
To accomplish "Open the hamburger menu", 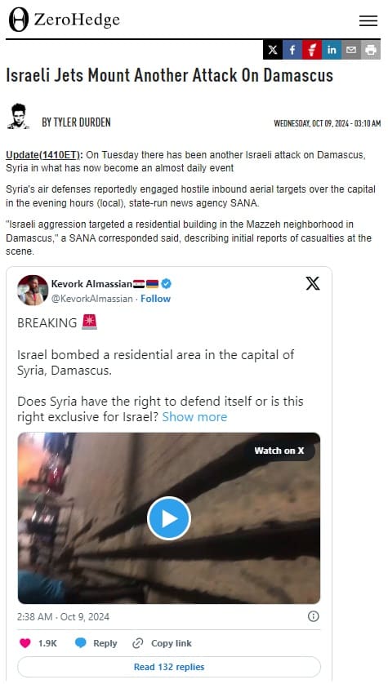I will [368, 20].
